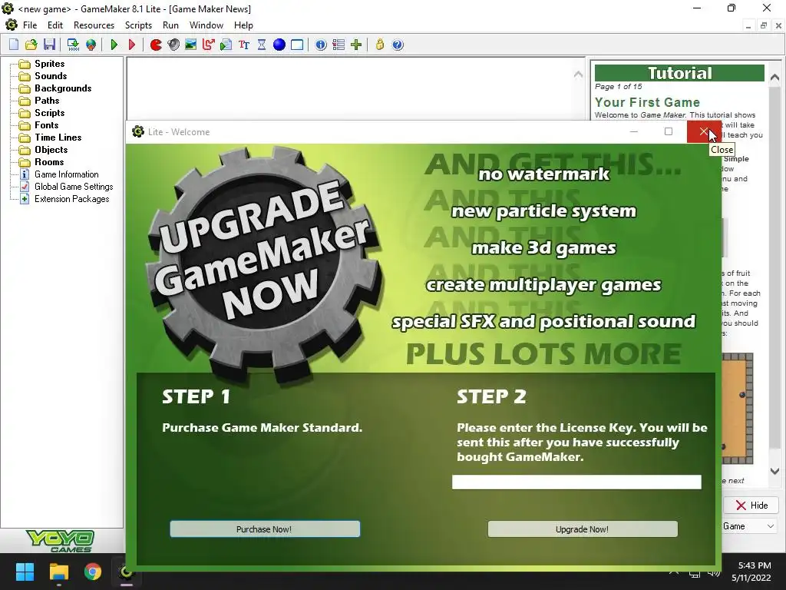Run game in debug mode red arrow
The width and height of the screenshot is (786, 590).
(x=132, y=45)
